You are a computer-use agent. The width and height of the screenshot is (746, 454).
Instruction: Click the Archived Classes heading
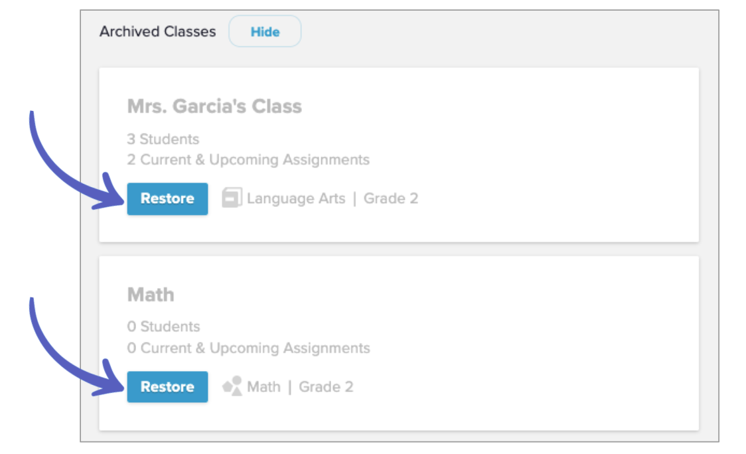[x=157, y=32]
